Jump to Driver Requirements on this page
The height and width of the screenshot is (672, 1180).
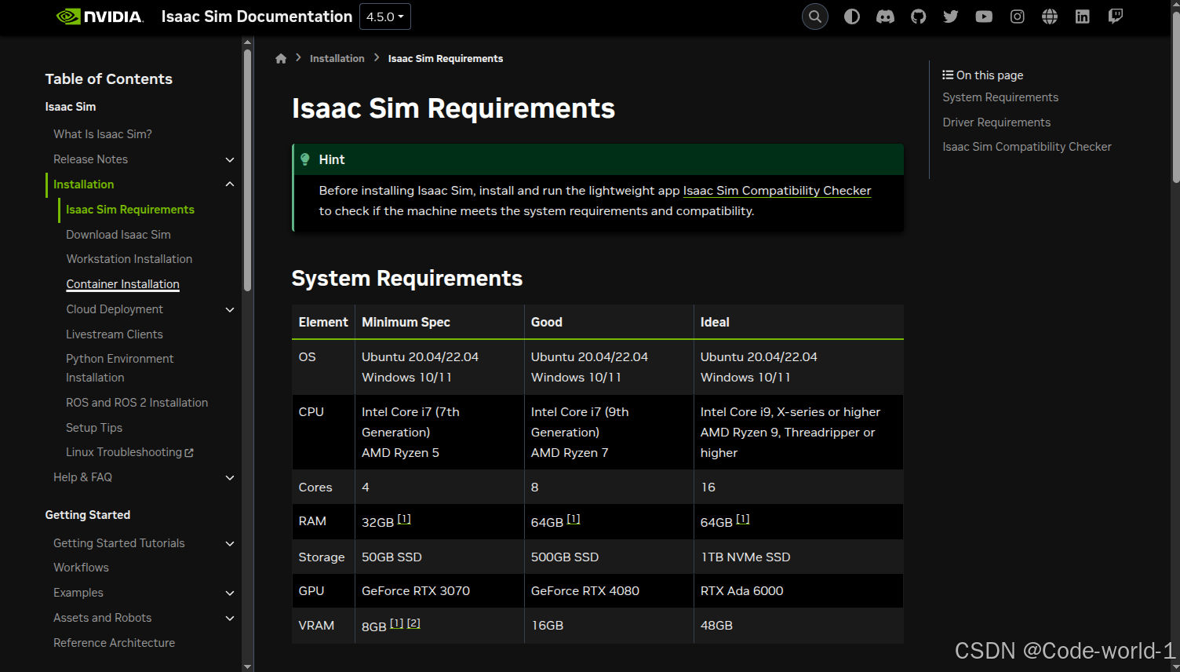point(996,122)
